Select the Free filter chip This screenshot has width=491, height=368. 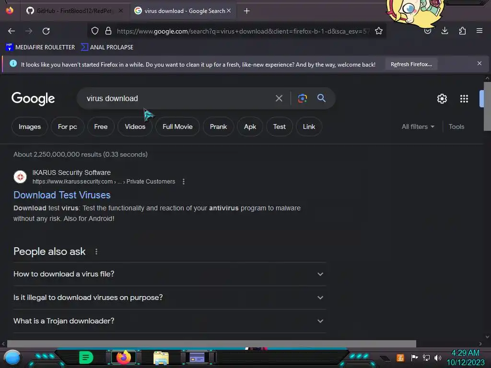tap(101, 126)
